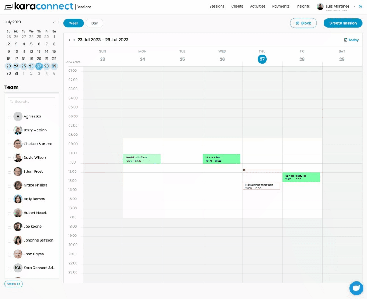
Task: Check the box for David Wilson
Action: pyautogui.click(x=10, y=158)
